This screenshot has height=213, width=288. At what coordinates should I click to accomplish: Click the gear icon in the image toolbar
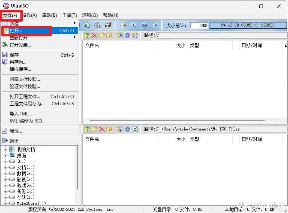pos(127,35)
